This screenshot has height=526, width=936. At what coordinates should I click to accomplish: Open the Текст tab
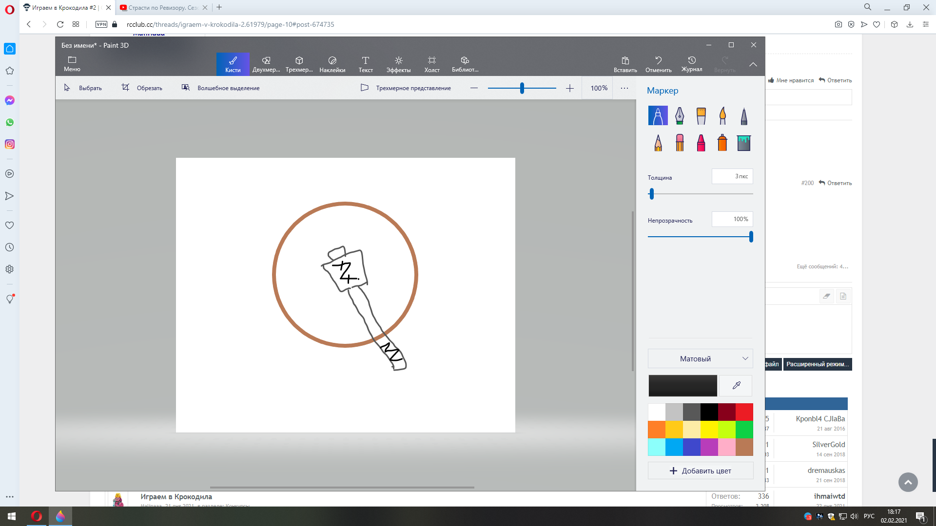[x=366, y=64]
